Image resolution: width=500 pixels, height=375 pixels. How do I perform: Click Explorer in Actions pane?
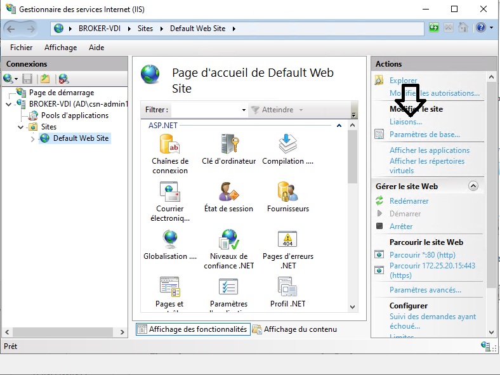[x=403, y=81]
